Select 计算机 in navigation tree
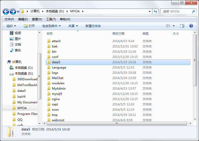Viewport: 199px width, 141px height. 14,62
